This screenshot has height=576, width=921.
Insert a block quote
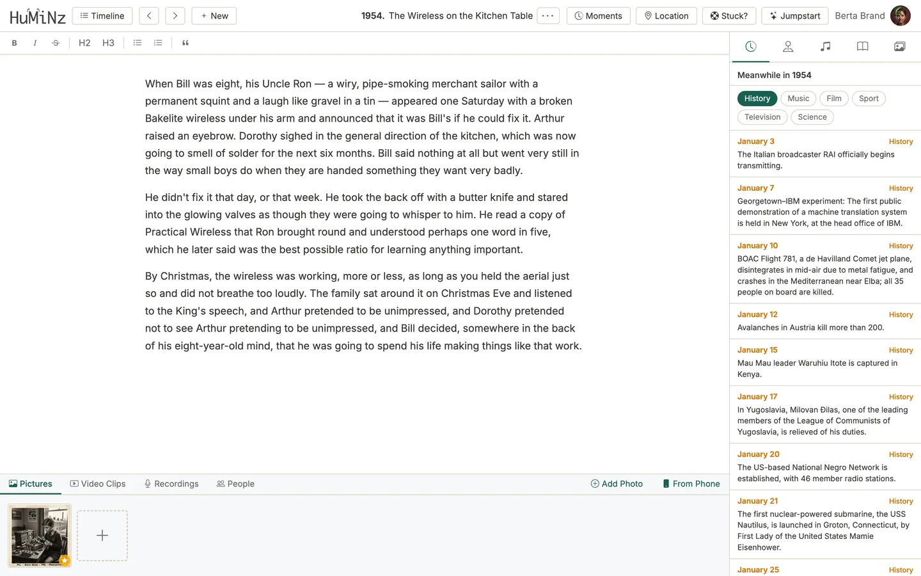185,43
